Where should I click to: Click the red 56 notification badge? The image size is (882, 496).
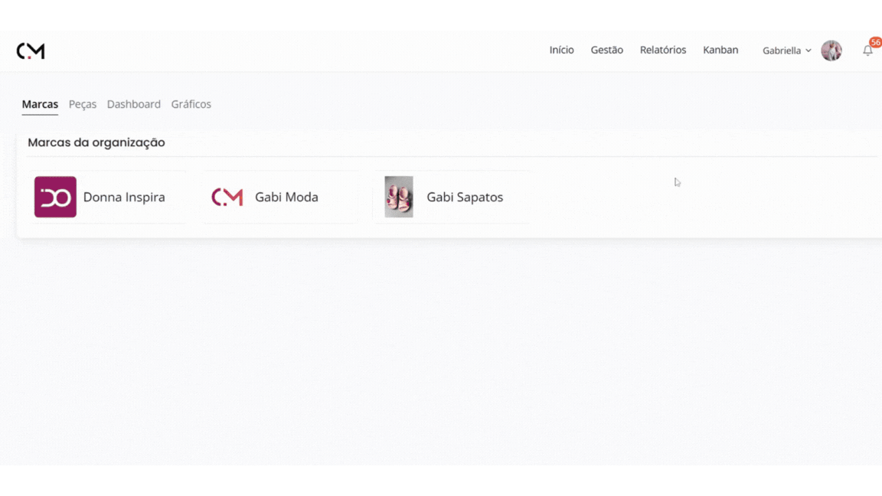click(875, 43)
